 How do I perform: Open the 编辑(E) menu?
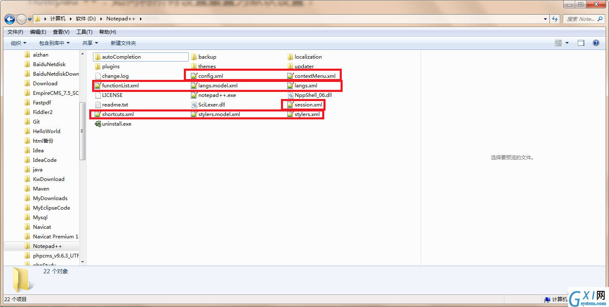[38, 32]
